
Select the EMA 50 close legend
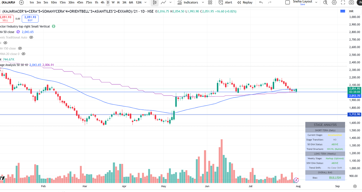click(7, 32)
